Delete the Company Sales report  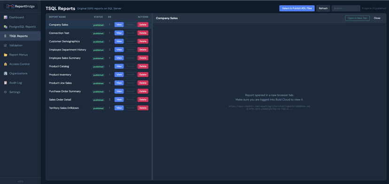pos(143,25)
